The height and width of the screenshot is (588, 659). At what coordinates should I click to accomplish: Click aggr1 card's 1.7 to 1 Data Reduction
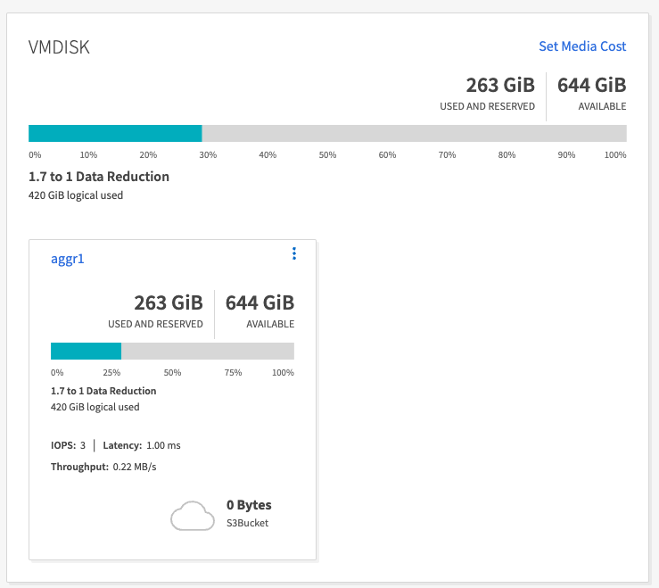(103, 391)
